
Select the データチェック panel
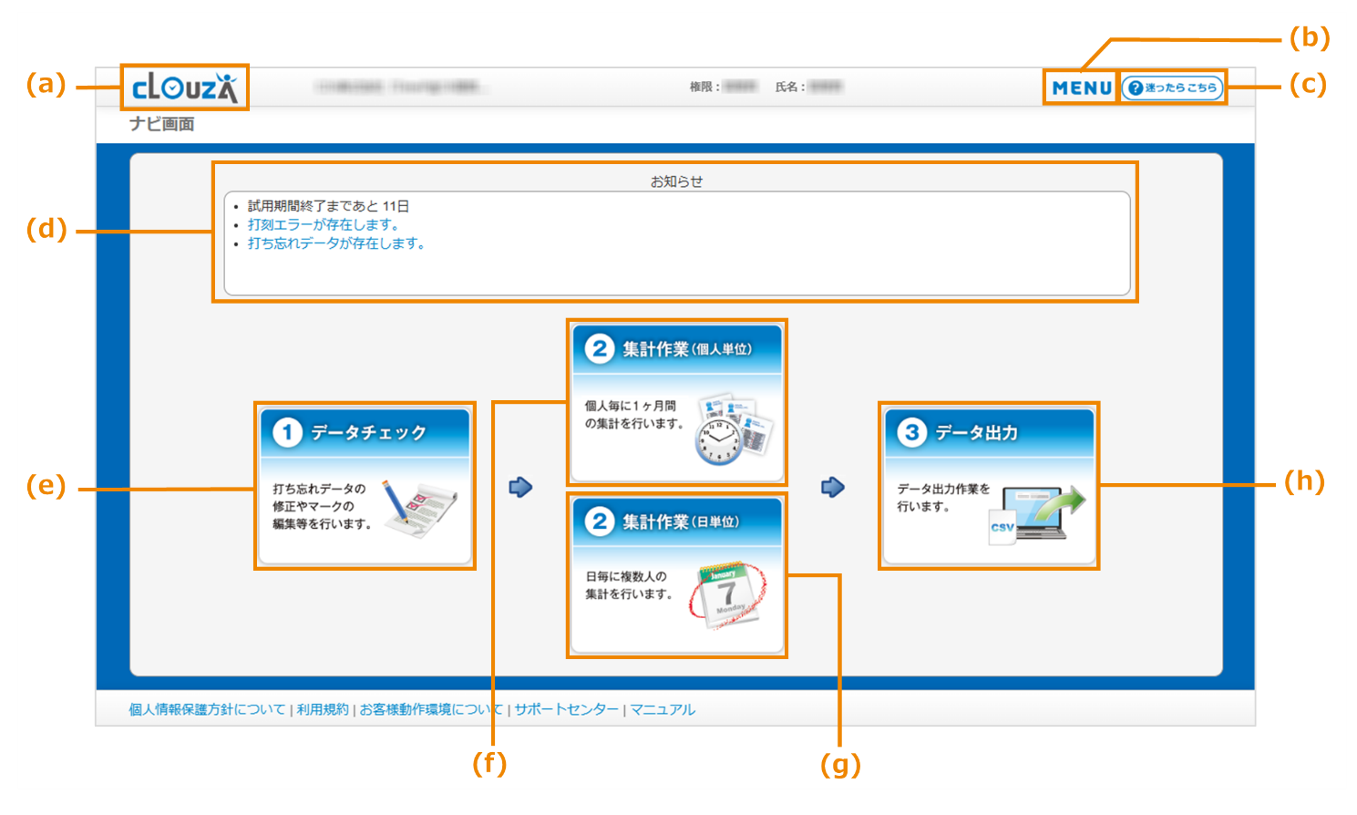tap(365, 484)
